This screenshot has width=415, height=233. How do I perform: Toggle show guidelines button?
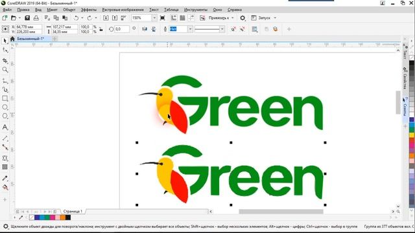tap(191, 17)
